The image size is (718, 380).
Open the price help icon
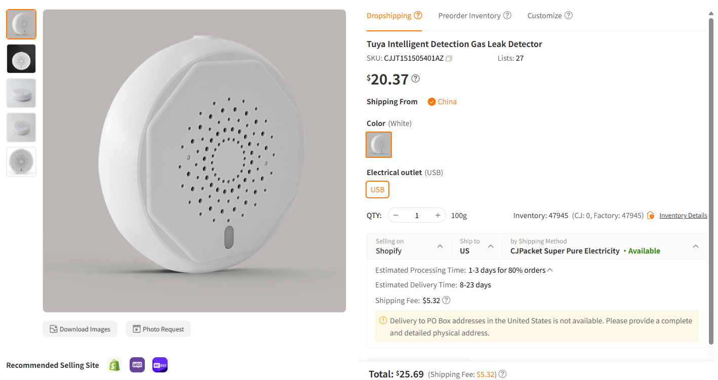pos(415,78)
